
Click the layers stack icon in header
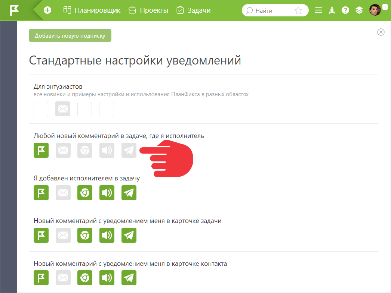click(359, 10)
